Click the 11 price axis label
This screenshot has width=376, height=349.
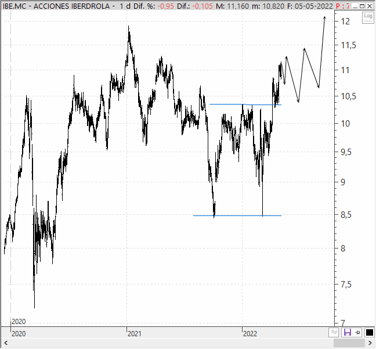coord(345,70)
